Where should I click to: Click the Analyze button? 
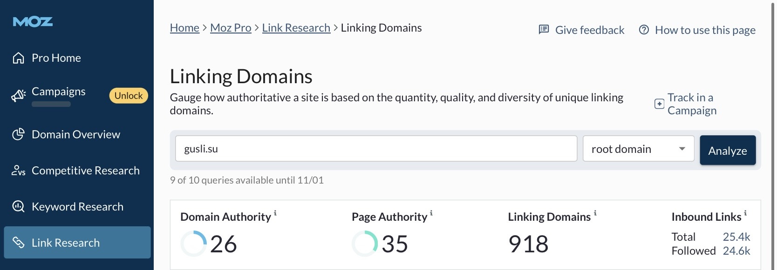coord(728,150)
